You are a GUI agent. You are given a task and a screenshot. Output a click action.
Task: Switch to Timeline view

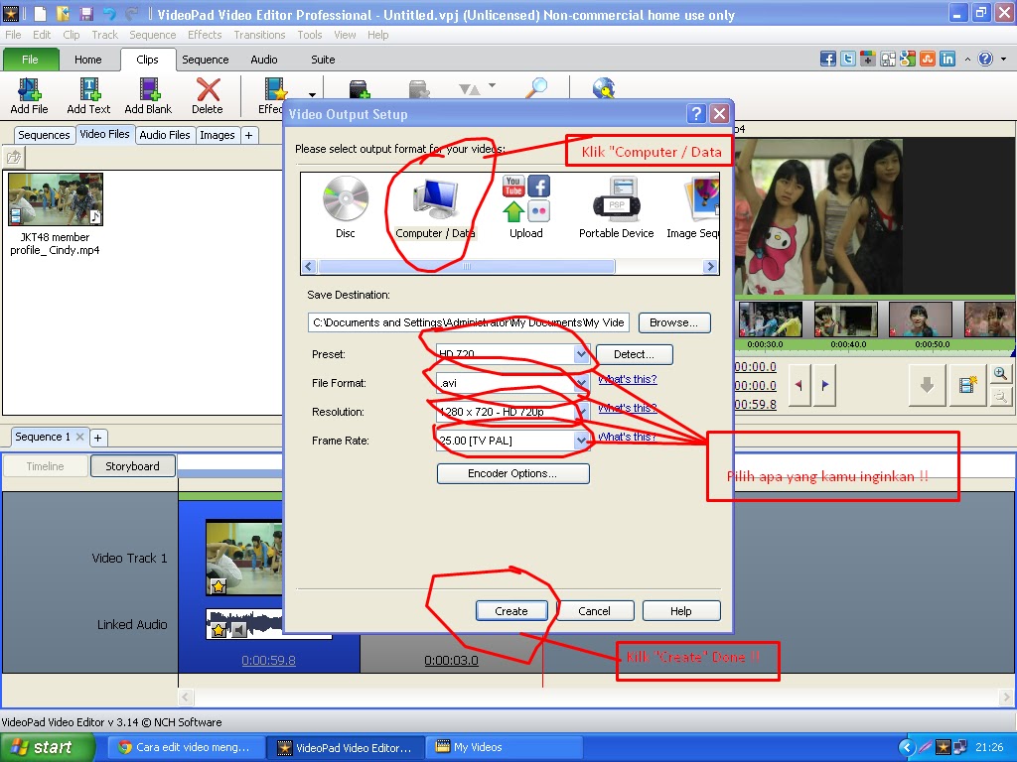pos(46,466)
